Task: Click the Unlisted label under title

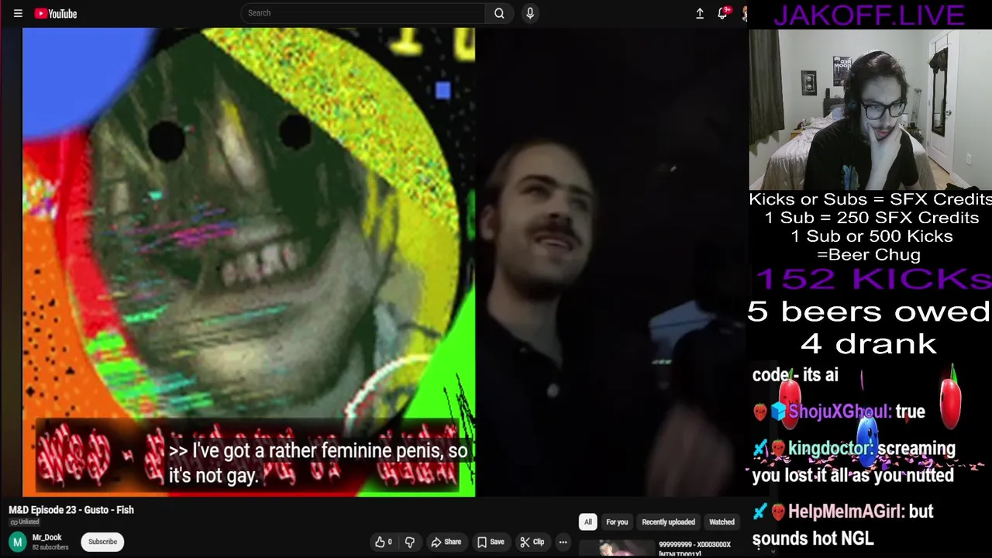Action: point(24,522)
